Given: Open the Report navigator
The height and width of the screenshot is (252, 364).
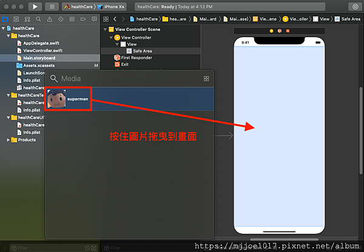Looking at the screenshot, I should pos(94,19).
